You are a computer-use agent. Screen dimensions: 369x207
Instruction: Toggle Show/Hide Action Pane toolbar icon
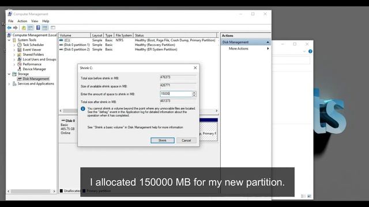point(45,28)
